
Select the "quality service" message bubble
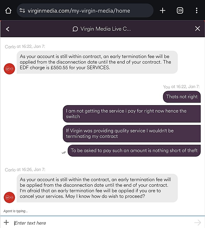[132, 134]
